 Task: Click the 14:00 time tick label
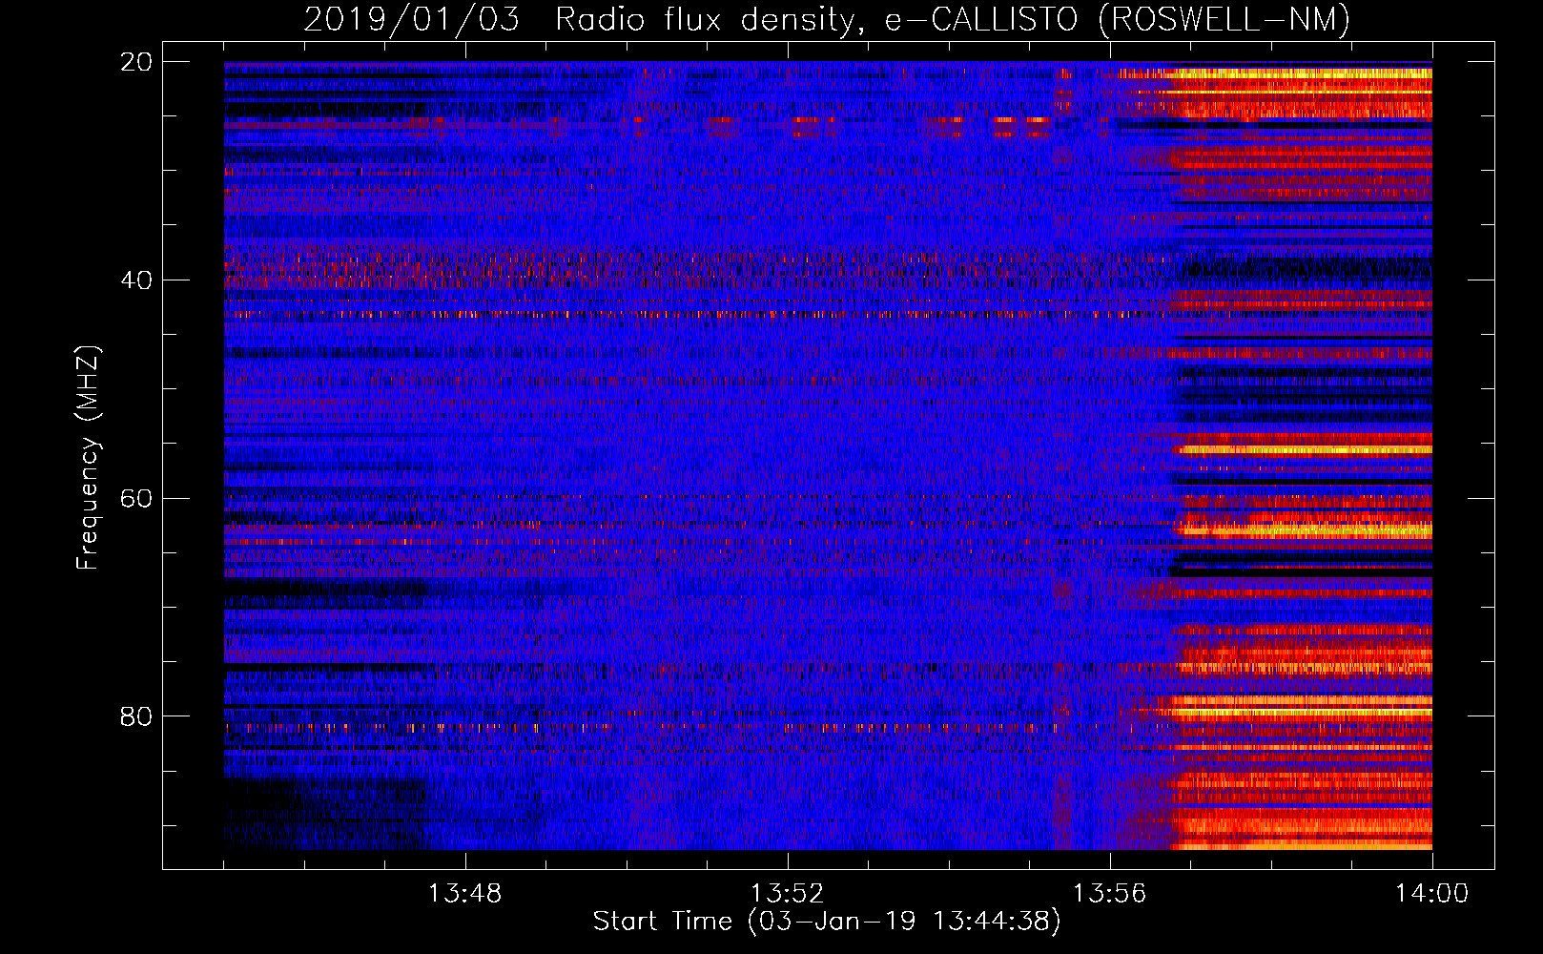[1431, 894]
